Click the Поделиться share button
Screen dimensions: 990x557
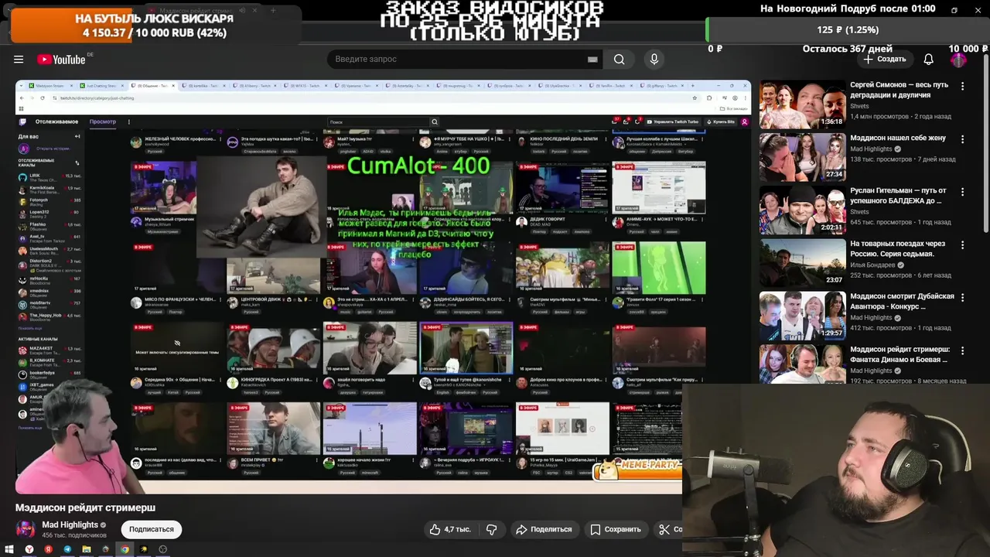pyautogui.click(x=544, y=529)
